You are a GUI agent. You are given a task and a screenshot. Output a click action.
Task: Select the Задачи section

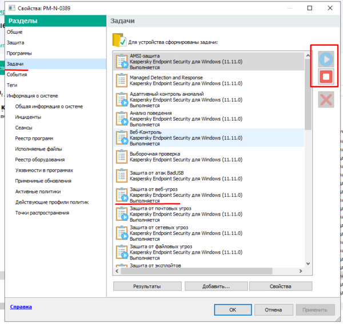[56, 64]
